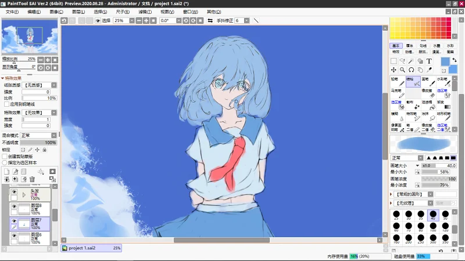Open the 无纹理 brush texture dropdown

[x=430, y=203]
